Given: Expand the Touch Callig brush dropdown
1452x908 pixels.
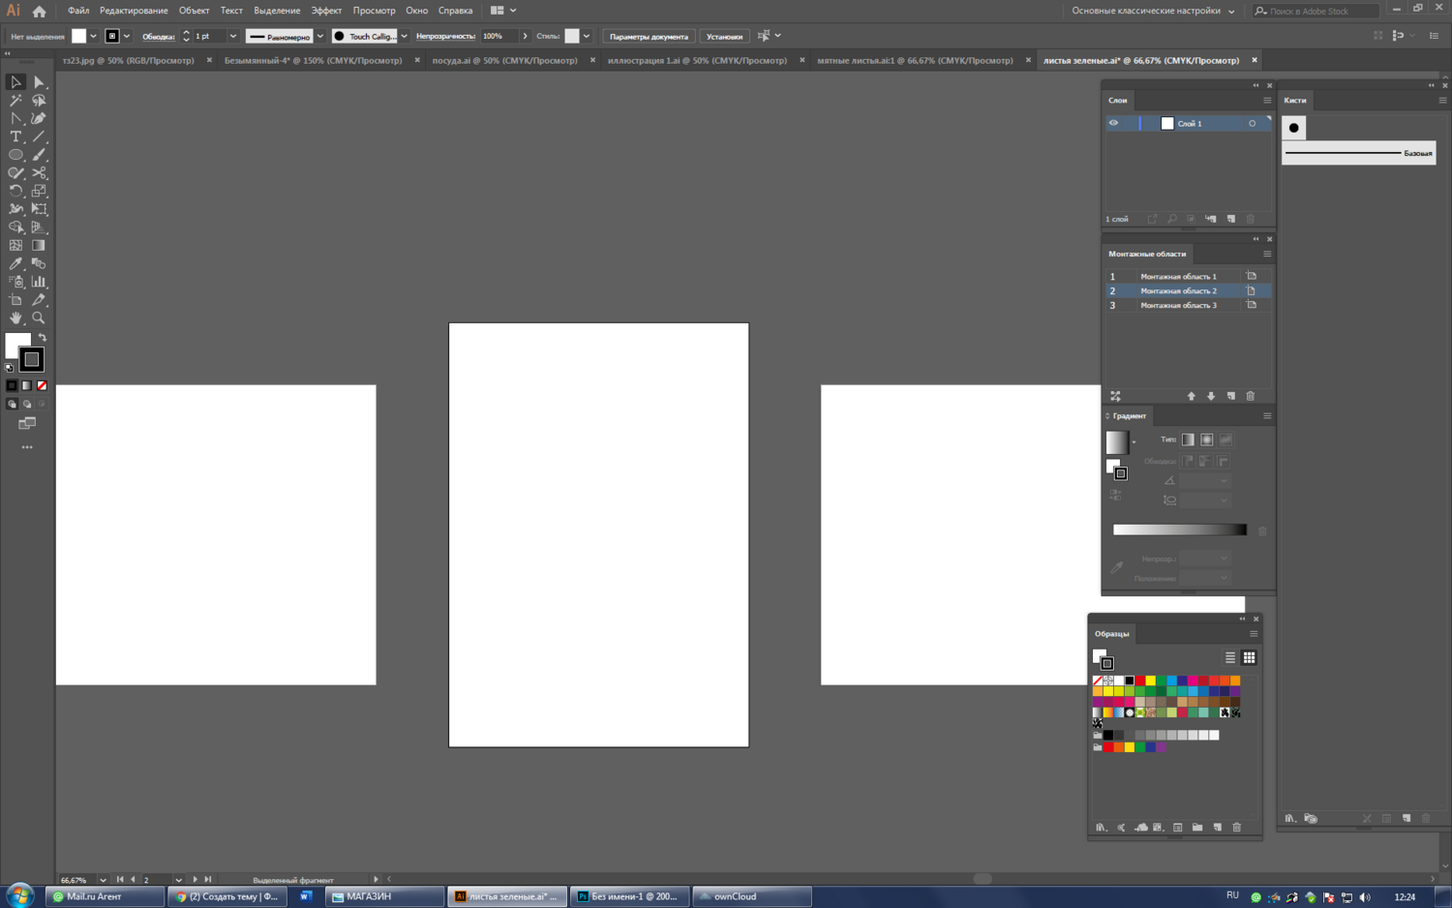Looking at the screenshot, I should tap(404, 37).
